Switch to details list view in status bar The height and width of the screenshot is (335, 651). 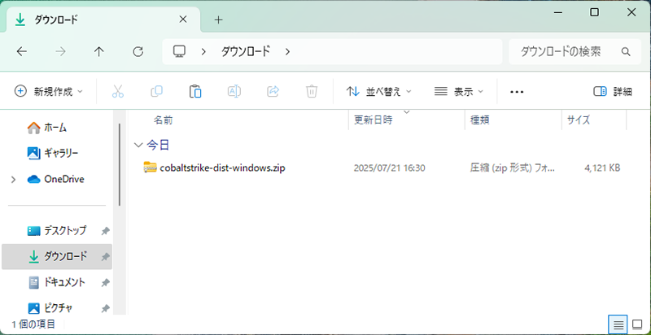pyautogui.click(x=618, y=324)
